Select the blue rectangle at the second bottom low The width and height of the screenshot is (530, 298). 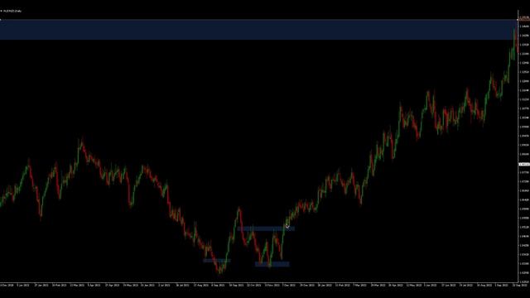[x=272, y=264]
